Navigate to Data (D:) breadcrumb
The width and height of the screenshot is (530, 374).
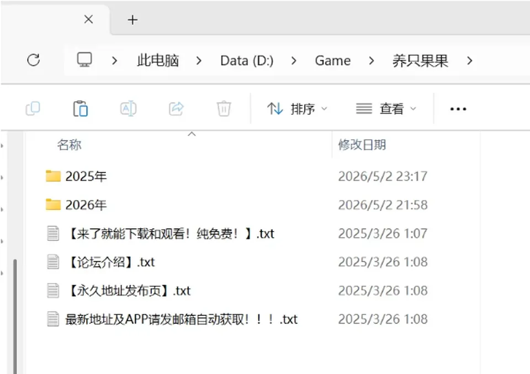pos(247,61)
